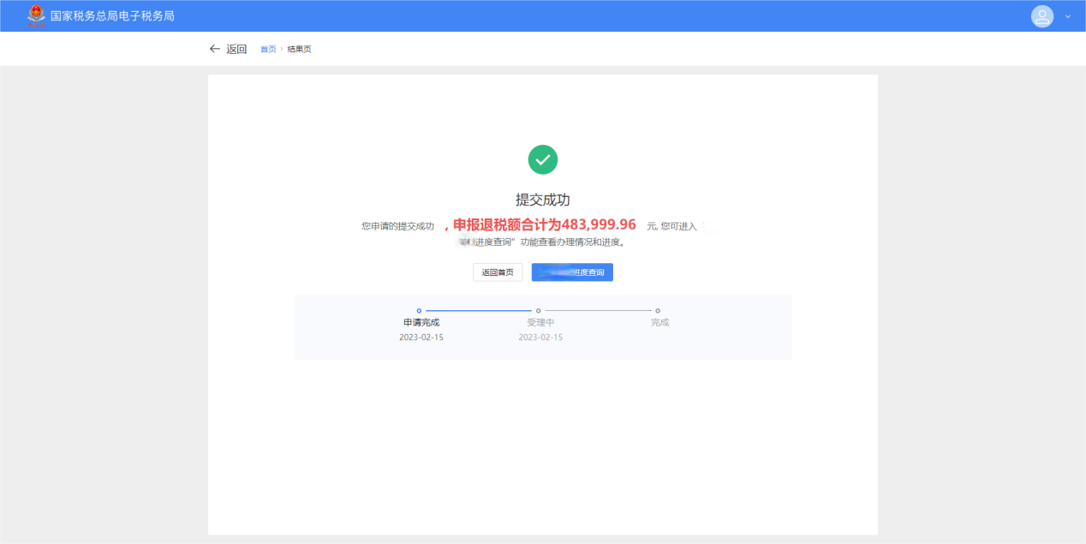This screenshot has width=1086, height=544.
Task: Select the 完成 step label
Action: (659, 323)
